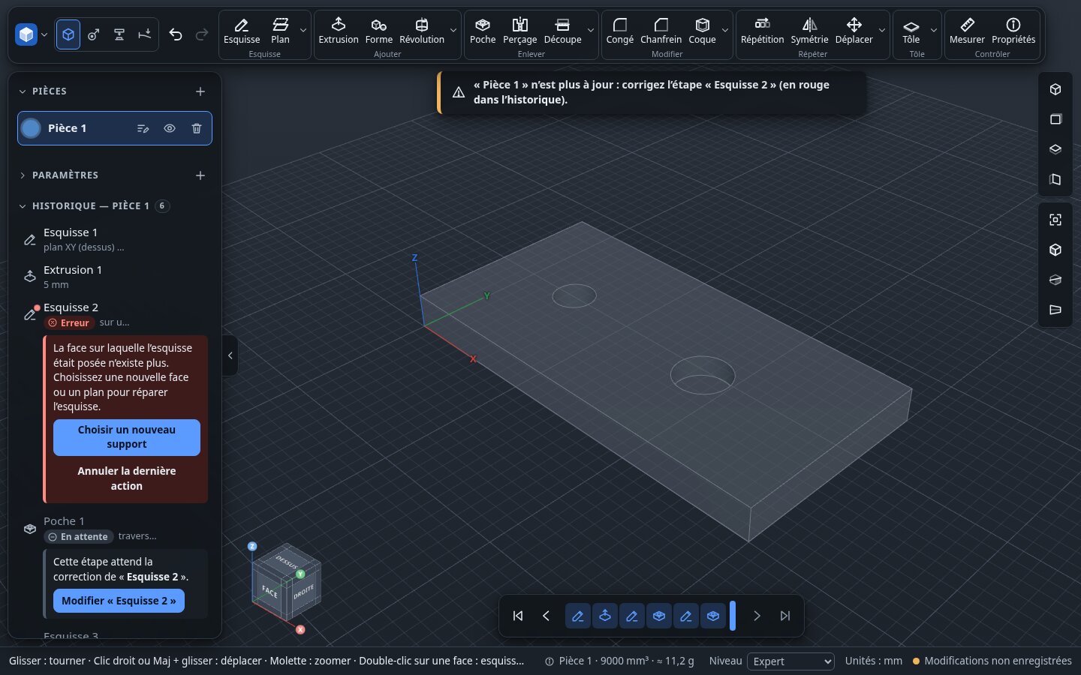Expand the Ajouter group dropdown arrow
The width and height of the screenshot is (1081, 675).
453,31
